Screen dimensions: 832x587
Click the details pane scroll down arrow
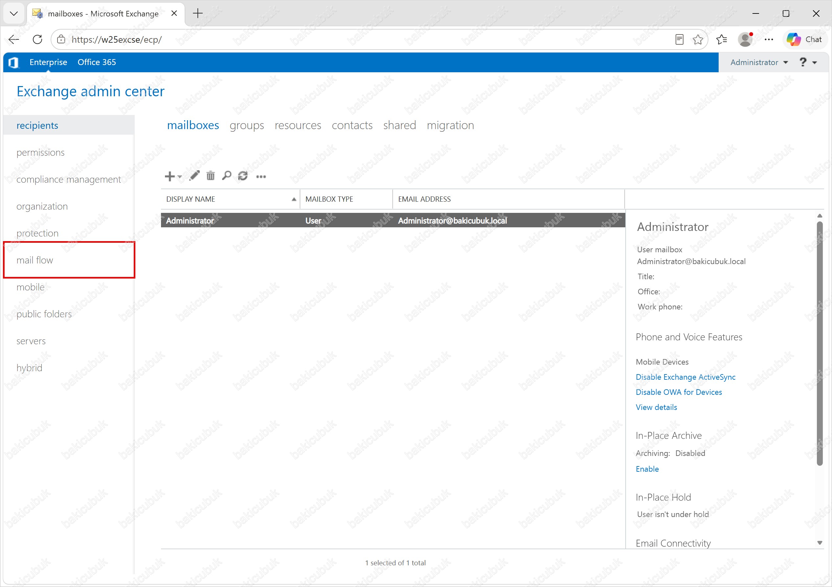coord(820,543)
